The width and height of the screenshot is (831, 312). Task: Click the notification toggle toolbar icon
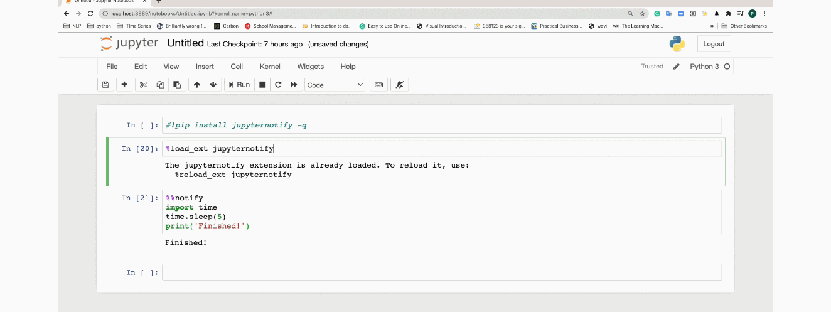399,85
